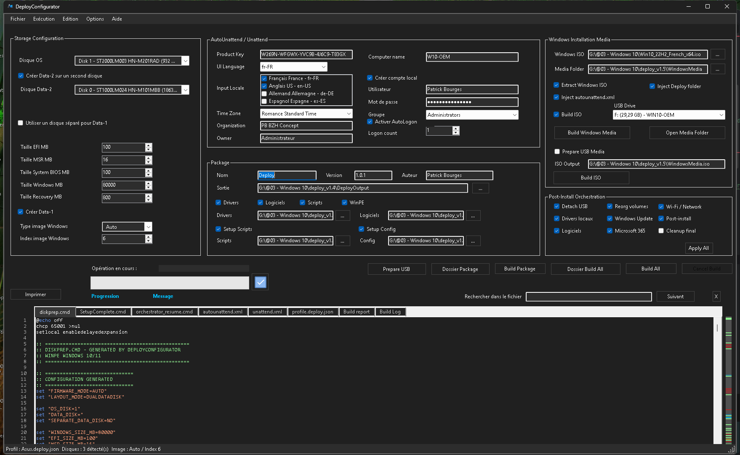The height and width of the screenshot is (455, 740).
Task: Click Build All button
Action: [x=651, y=269]
